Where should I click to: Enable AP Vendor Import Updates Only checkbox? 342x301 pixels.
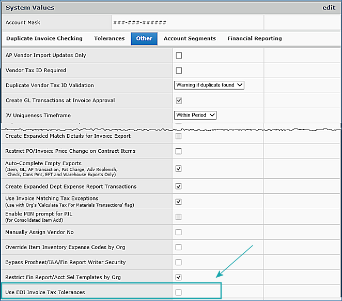(x=179, y=55)
